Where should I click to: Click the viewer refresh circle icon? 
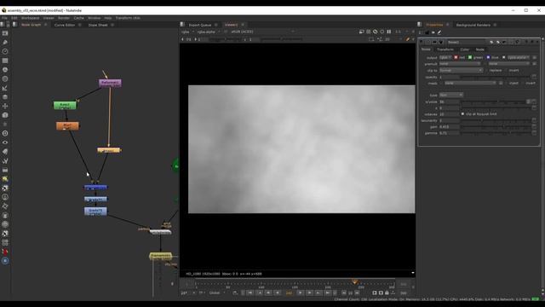click(382, 32)
